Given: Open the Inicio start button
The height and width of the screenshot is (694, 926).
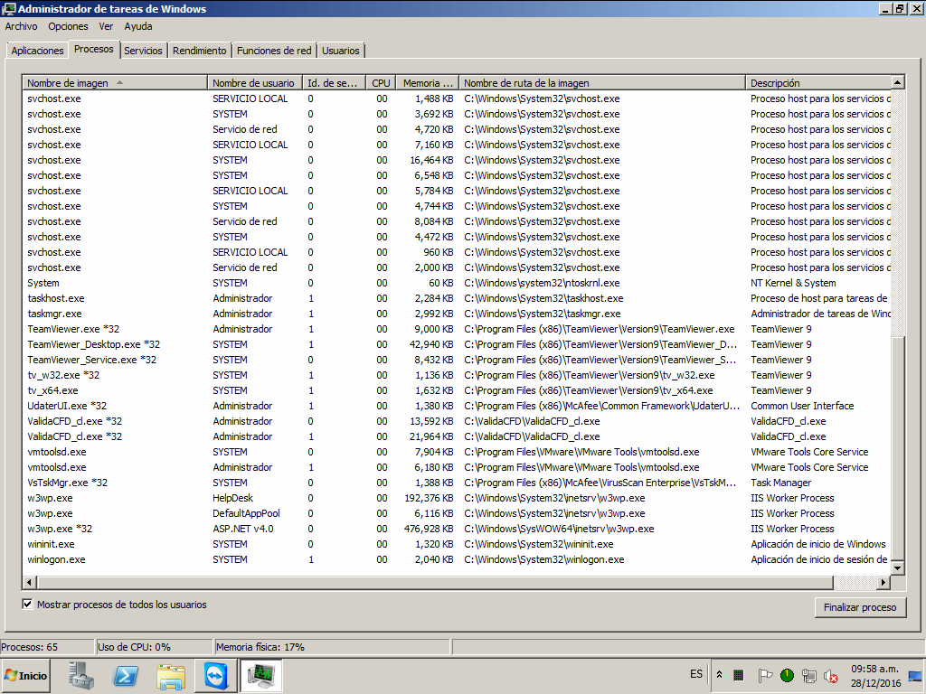Looking at the screenshot, I should pos(26,676).
